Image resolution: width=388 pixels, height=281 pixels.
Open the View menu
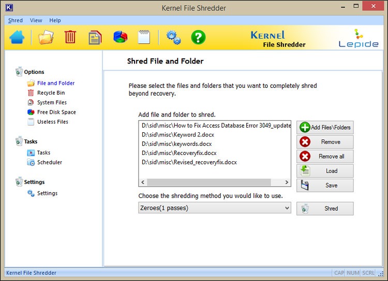tap(36, 21)
